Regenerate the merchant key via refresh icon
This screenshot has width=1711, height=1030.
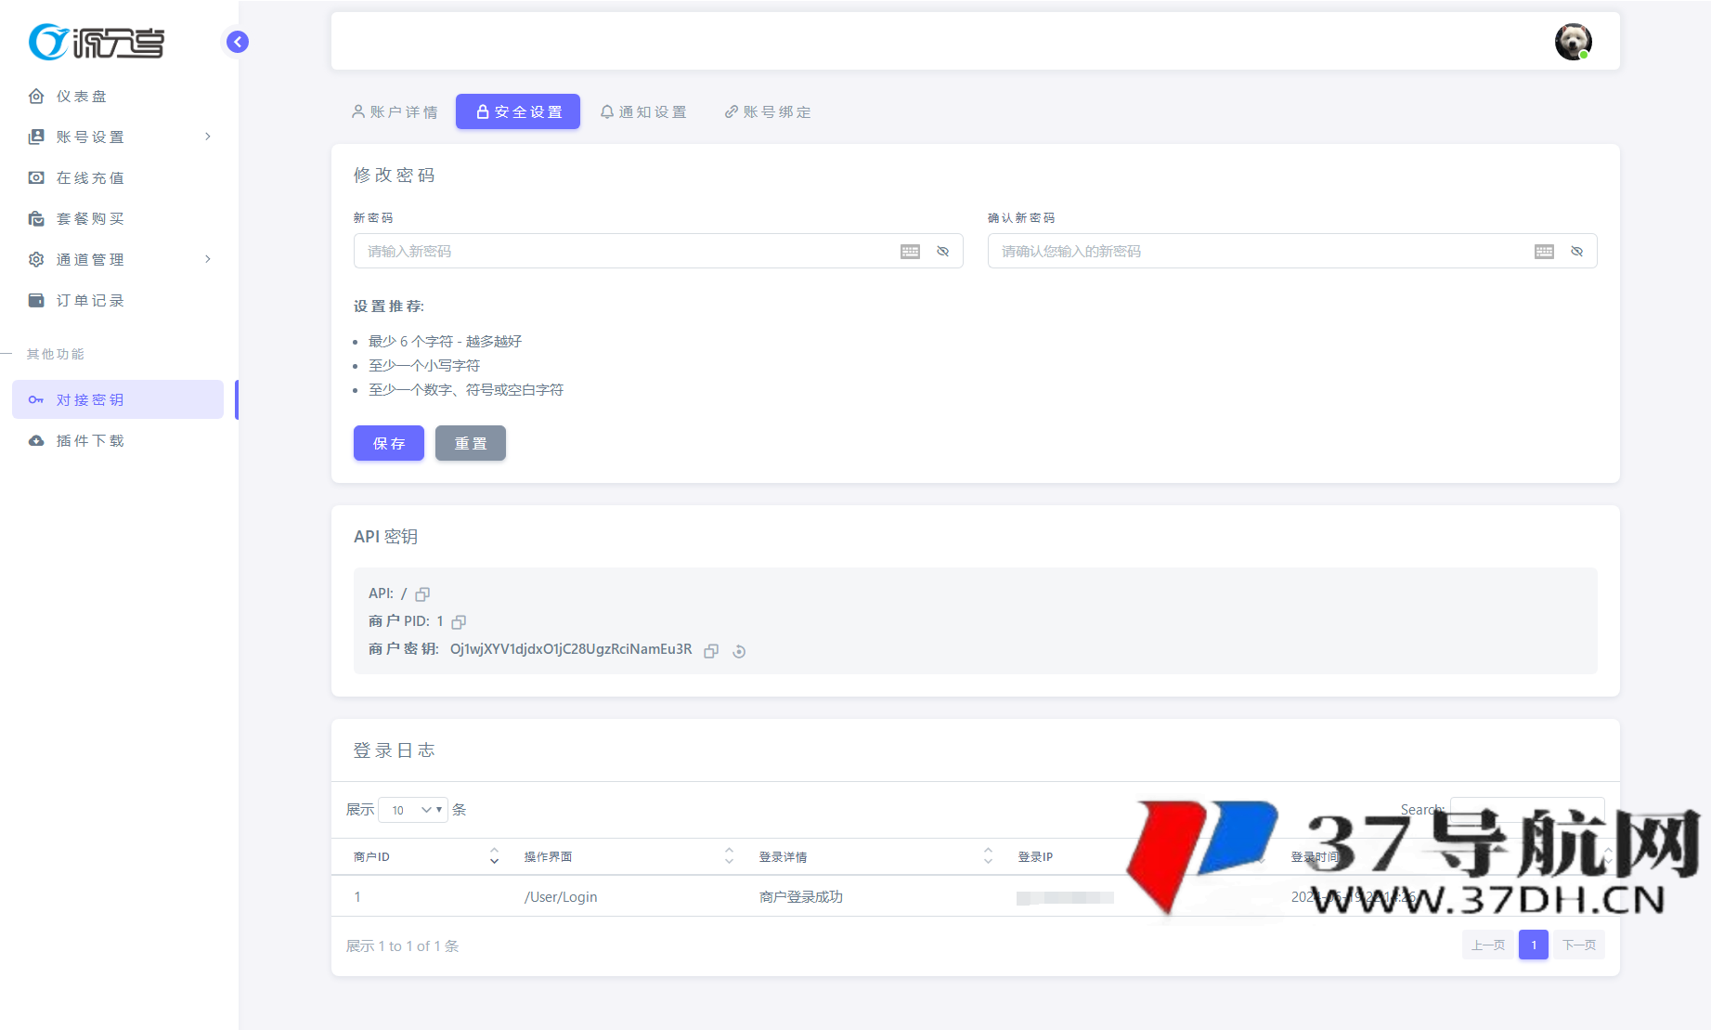[x=738, y=651]
